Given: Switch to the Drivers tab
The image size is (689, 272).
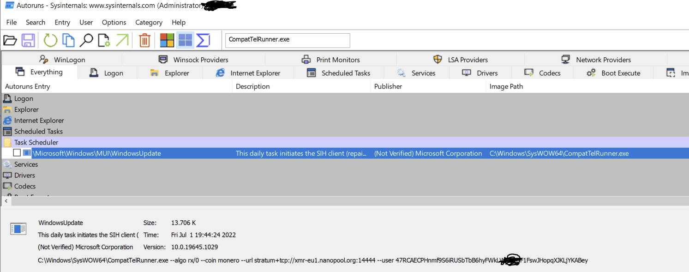Looking at the screenshot, I should pos(480,73).
